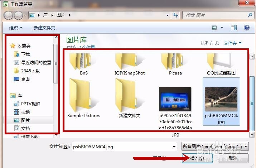Go back using the back arrow button
This screenshot has width=256, height=168.
click(8, 15)
